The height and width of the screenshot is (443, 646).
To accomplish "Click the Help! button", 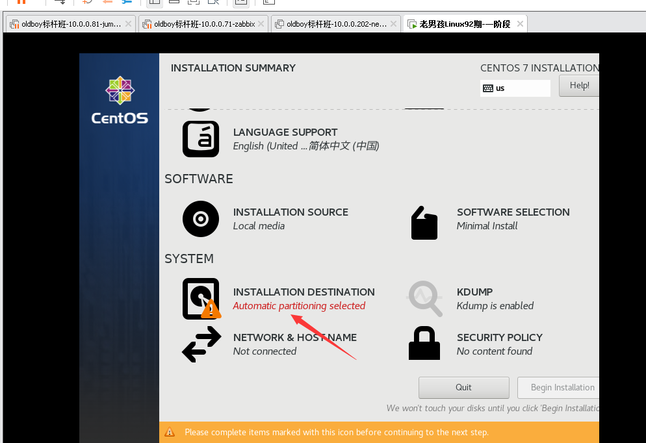I will click(579, 86).
